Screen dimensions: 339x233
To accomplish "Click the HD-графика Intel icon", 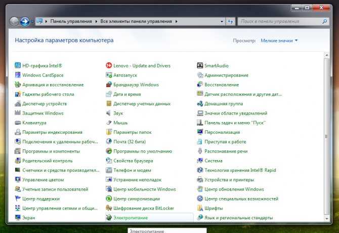I will click(x=18, y=65).
